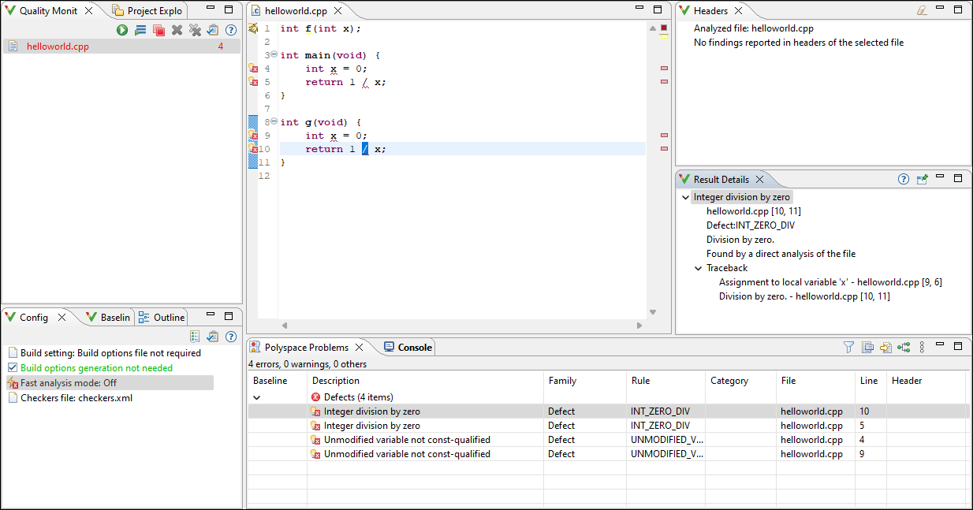Run analysis with the green play icon
This screenshot has width=973, height=510.
tap(121, 29)
